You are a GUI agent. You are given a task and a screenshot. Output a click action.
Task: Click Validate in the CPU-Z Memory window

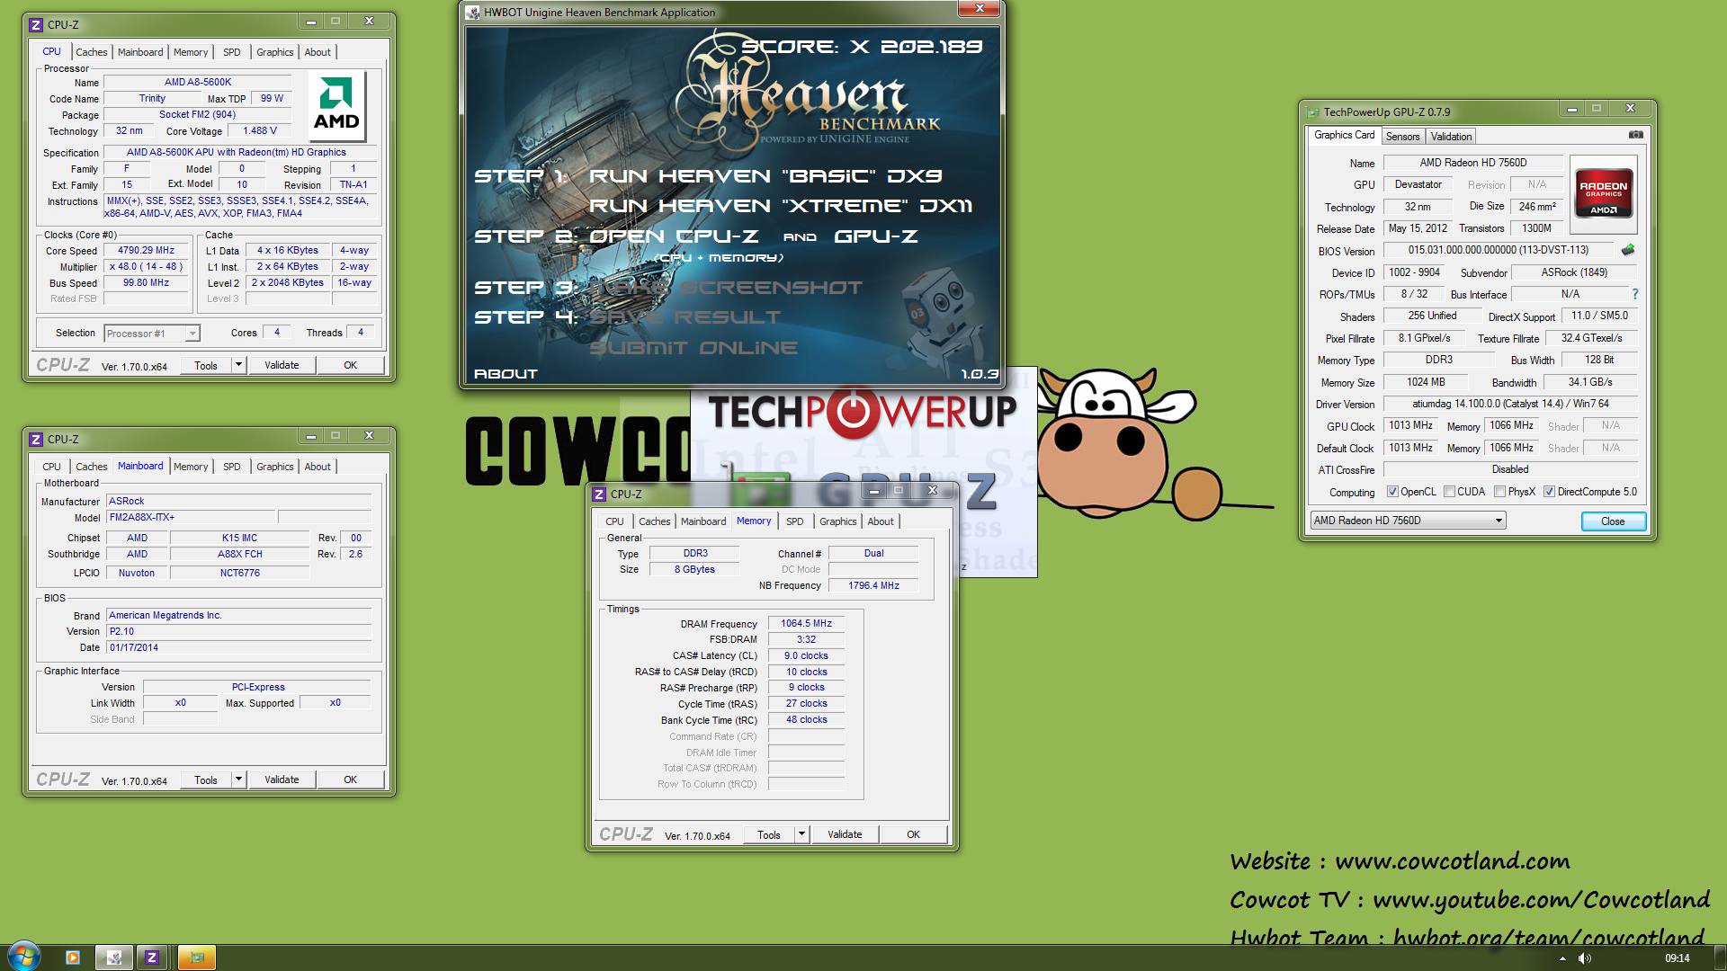coord(845,834)
